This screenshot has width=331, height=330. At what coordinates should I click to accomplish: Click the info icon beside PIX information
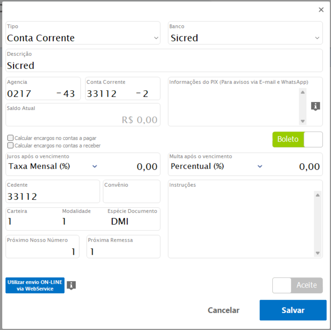coord(315,106)
